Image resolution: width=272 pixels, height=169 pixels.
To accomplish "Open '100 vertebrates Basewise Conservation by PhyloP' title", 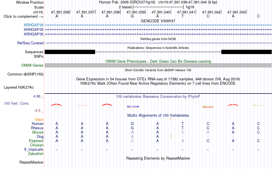I will point(158,97).
